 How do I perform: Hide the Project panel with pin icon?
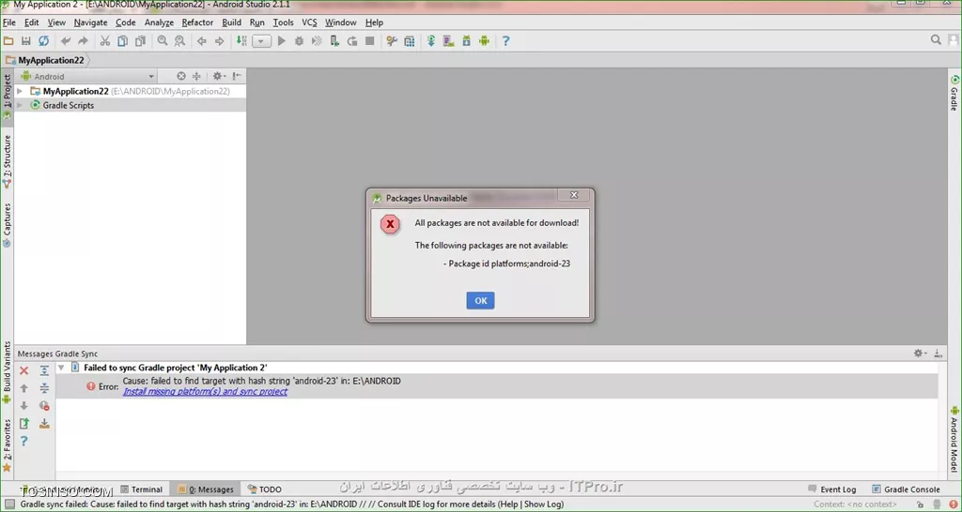(x=237, y=77)
